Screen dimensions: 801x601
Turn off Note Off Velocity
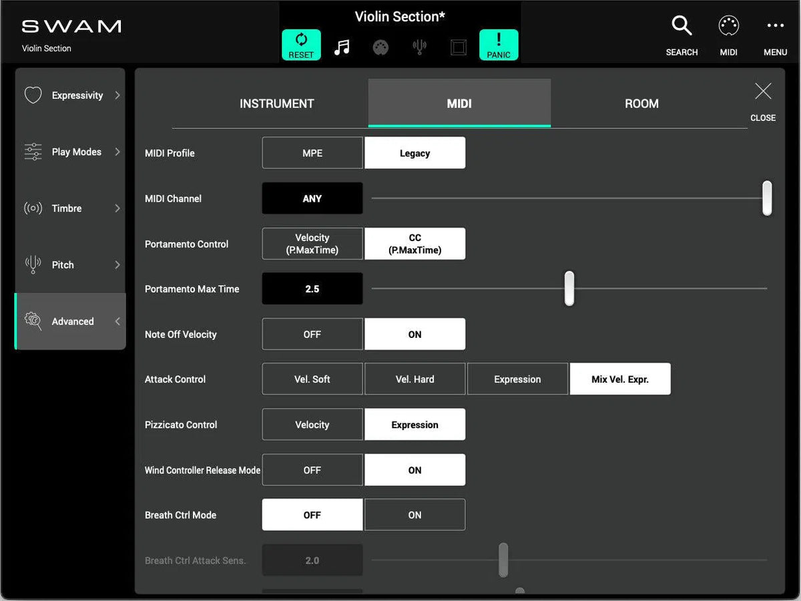tap(312, 334)
